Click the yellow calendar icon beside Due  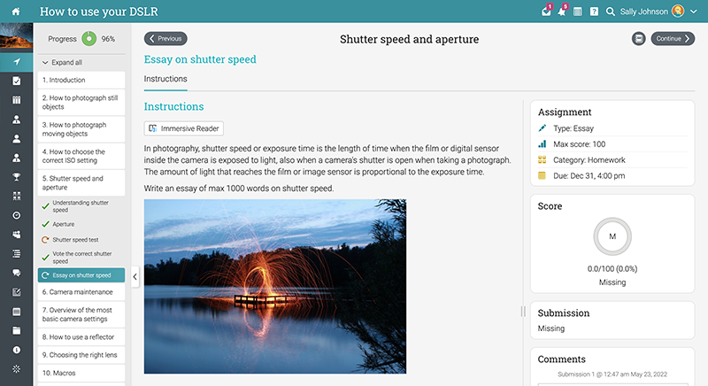543,175
